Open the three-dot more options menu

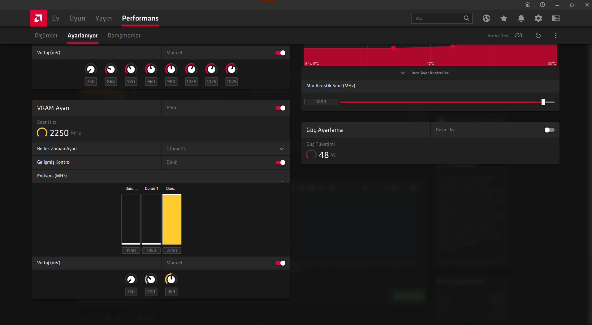(556, 36)
